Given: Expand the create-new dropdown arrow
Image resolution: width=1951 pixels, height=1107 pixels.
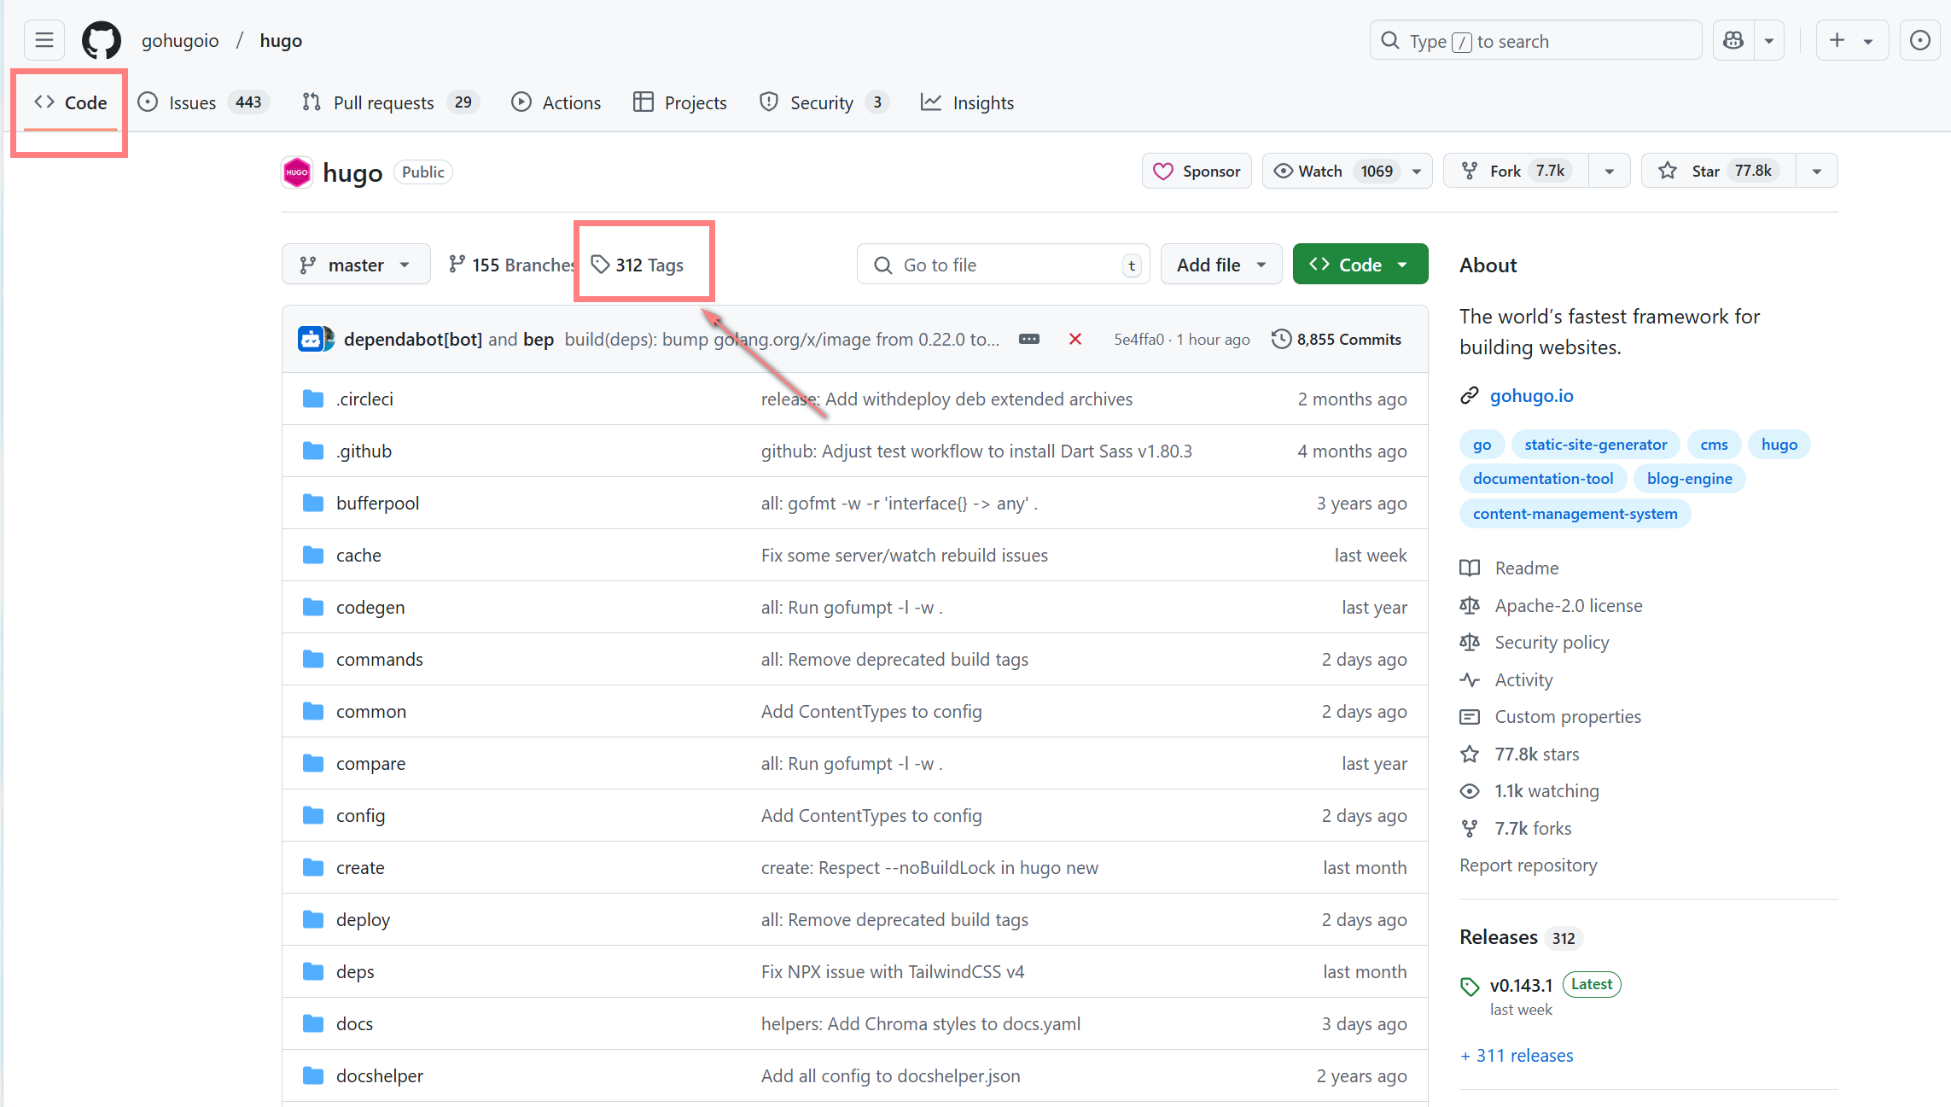Looking at the screenshot, I should [1868, 40].
